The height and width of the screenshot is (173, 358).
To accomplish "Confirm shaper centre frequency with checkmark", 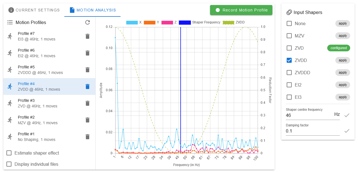I will point(347,115).
